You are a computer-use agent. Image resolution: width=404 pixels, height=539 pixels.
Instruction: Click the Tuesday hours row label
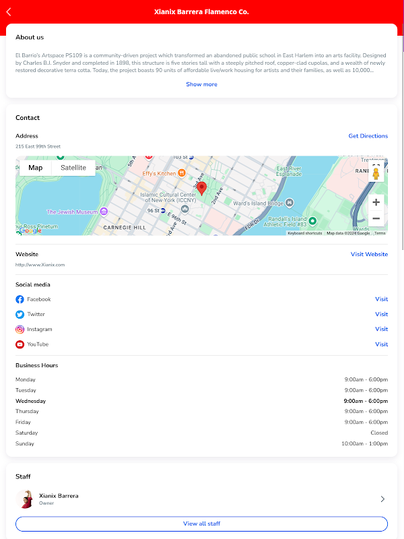coord(26,390)
